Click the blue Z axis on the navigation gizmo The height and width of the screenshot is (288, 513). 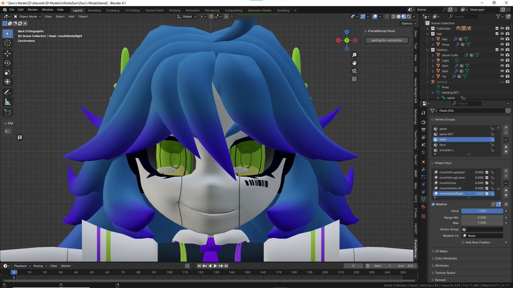click(x=347, y=32)
